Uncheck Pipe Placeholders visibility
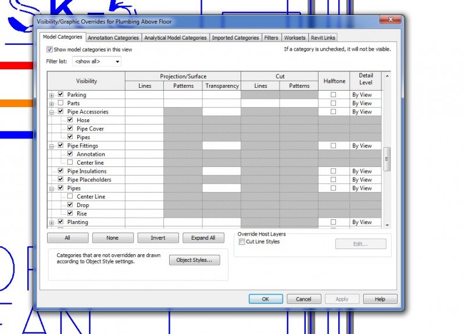 click(x=60, y=179)
